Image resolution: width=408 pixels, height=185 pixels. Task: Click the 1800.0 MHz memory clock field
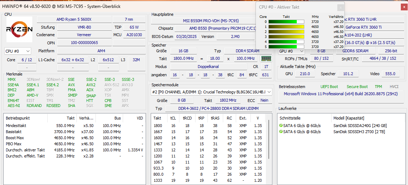[184, 59]
